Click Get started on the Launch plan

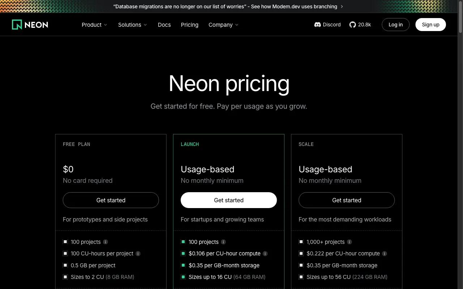229,200
